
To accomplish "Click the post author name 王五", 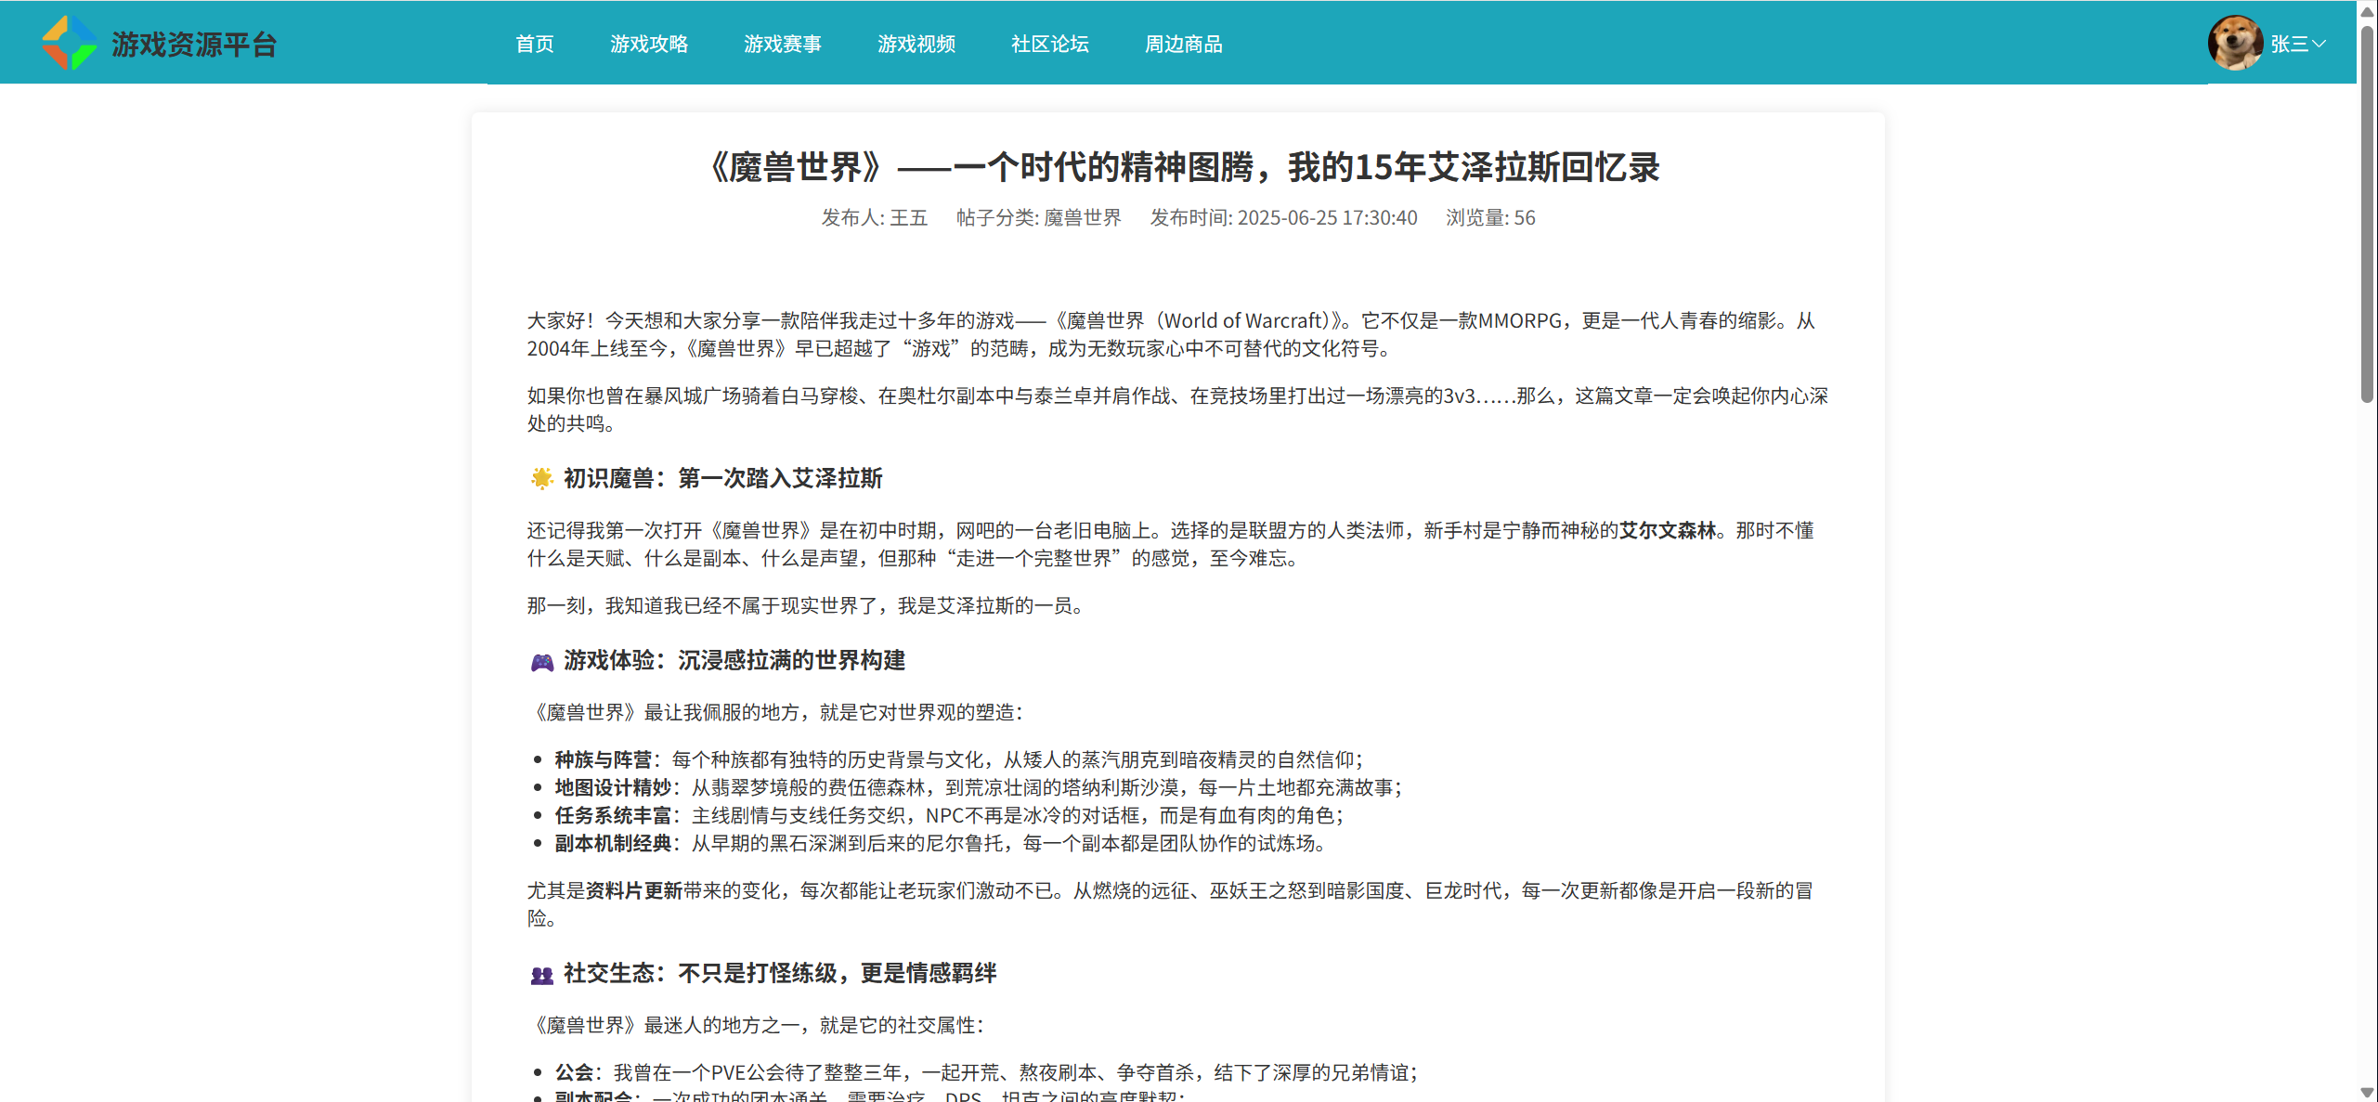I will point(908,217).
